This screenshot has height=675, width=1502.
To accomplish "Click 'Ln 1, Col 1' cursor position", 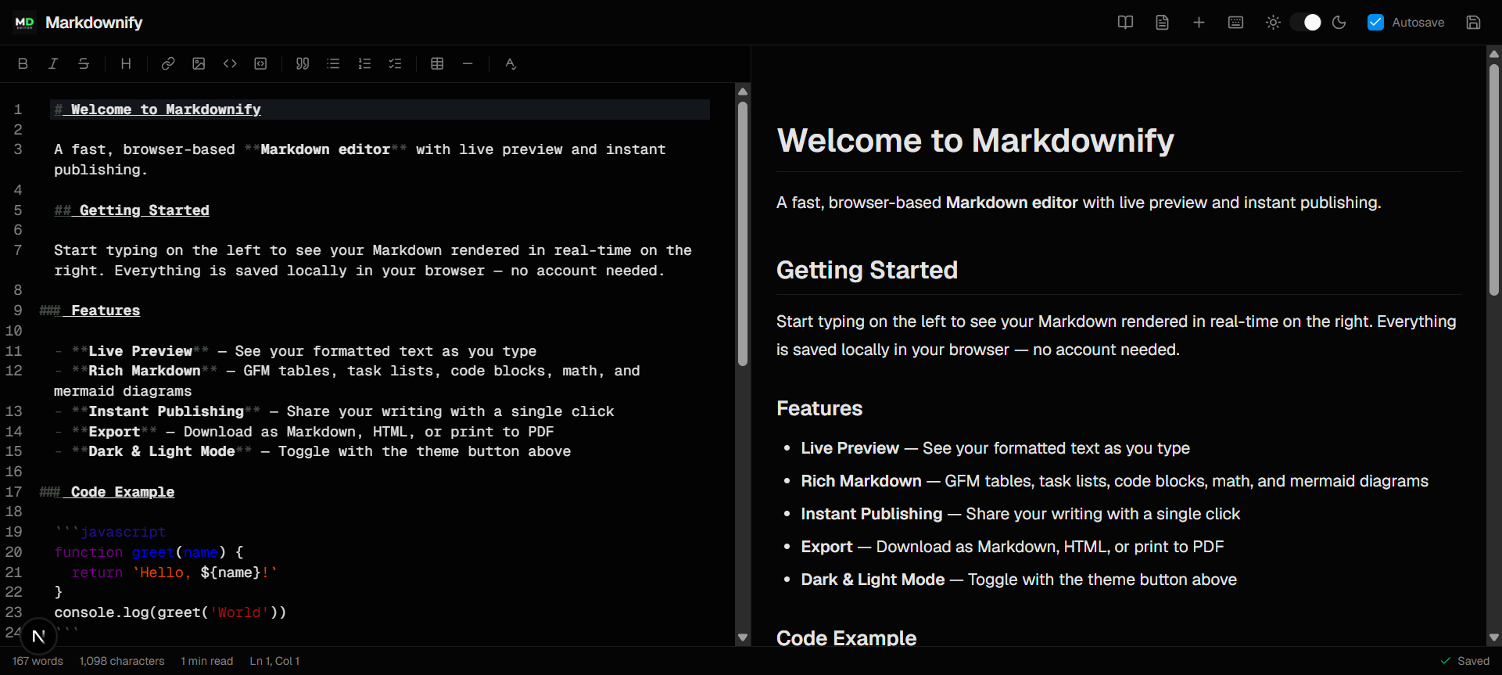I will [274, 661].
